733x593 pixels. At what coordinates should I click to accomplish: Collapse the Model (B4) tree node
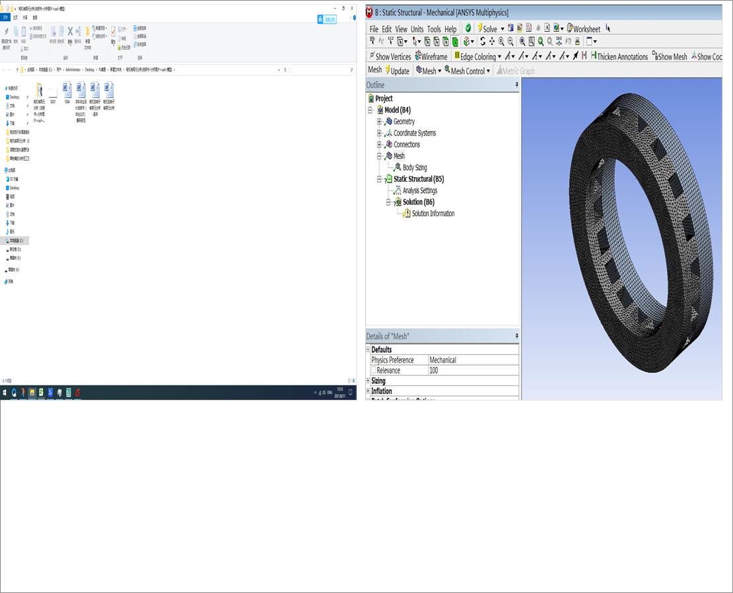370,110
